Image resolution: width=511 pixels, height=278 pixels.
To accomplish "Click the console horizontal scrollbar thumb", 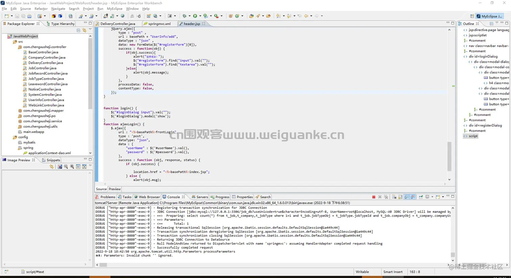I will coord(103,265).
